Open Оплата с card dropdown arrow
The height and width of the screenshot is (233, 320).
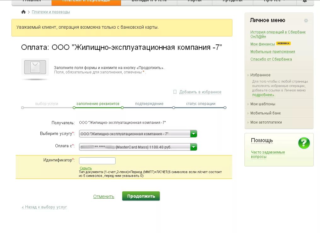coord(193,147)
